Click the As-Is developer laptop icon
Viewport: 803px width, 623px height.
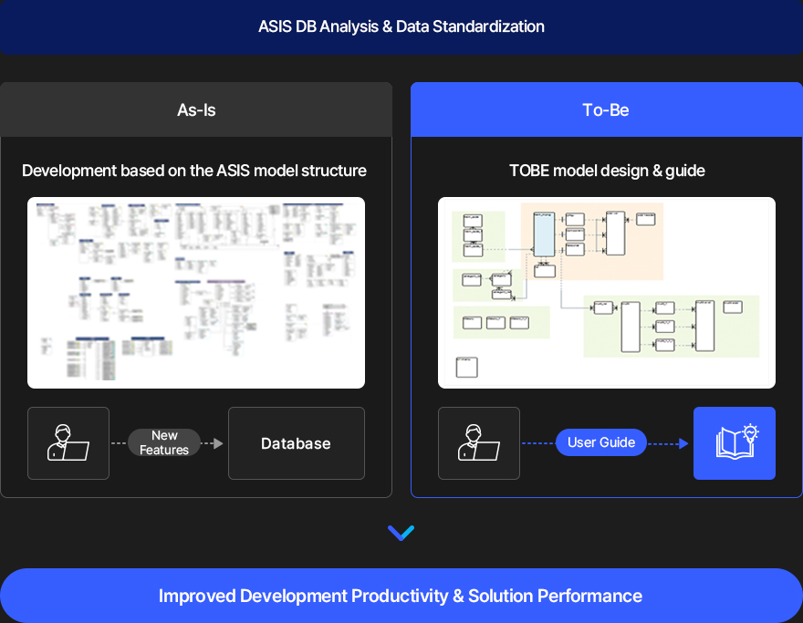click(x=68, y=442)
